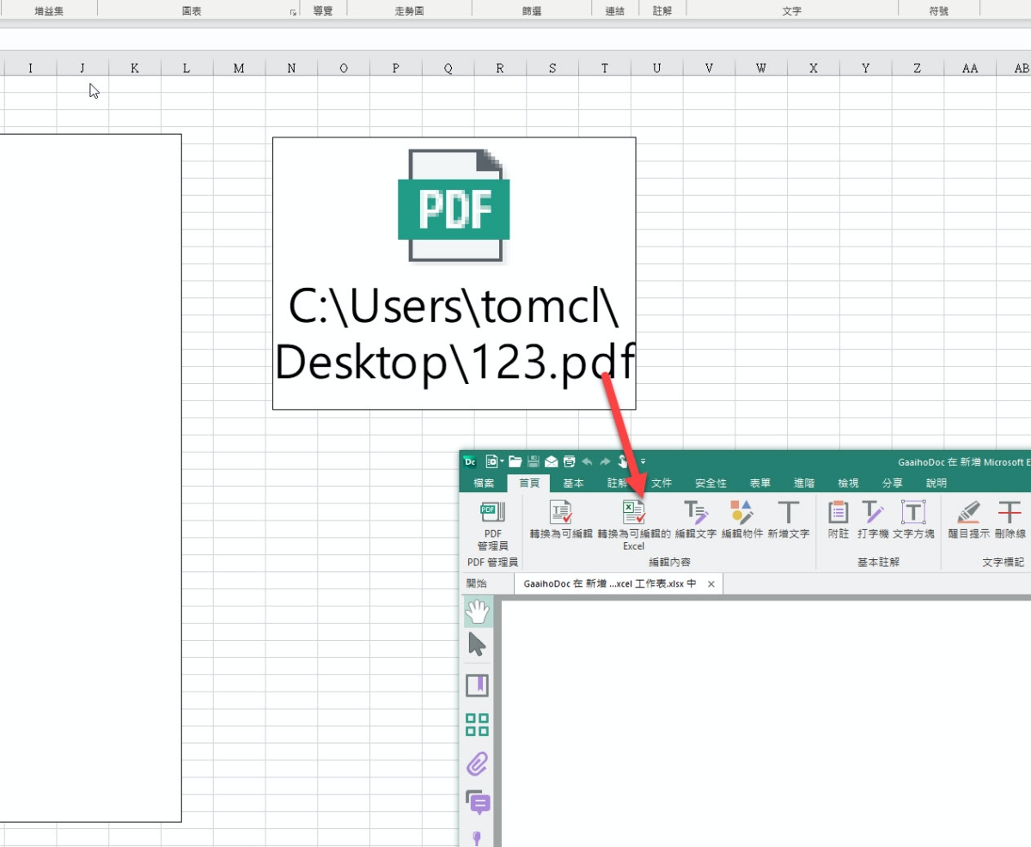Image resolution: width=1031 pixels, height=847 pixels.
Task: Switch to the arrow selection tool
Action: point(477,645)
